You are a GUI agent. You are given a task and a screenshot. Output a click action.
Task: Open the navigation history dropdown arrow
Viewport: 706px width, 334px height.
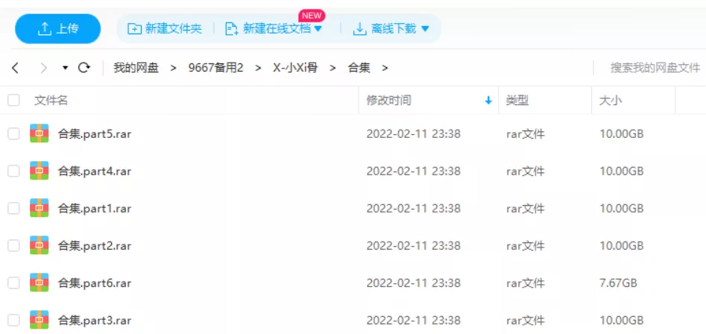coord(65,68)
